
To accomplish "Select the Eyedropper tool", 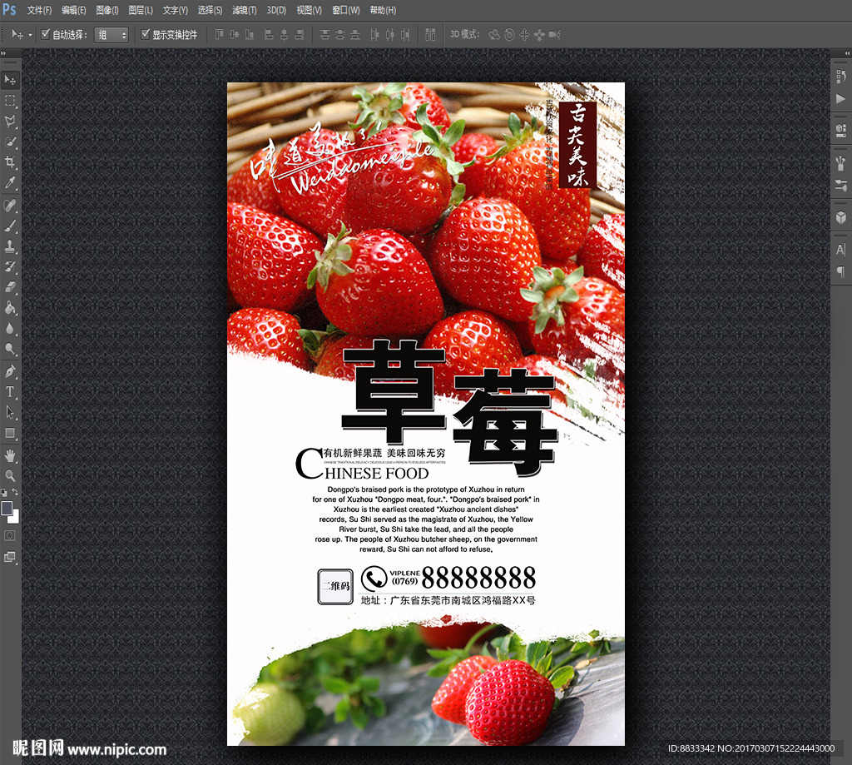I will (10, 182).
